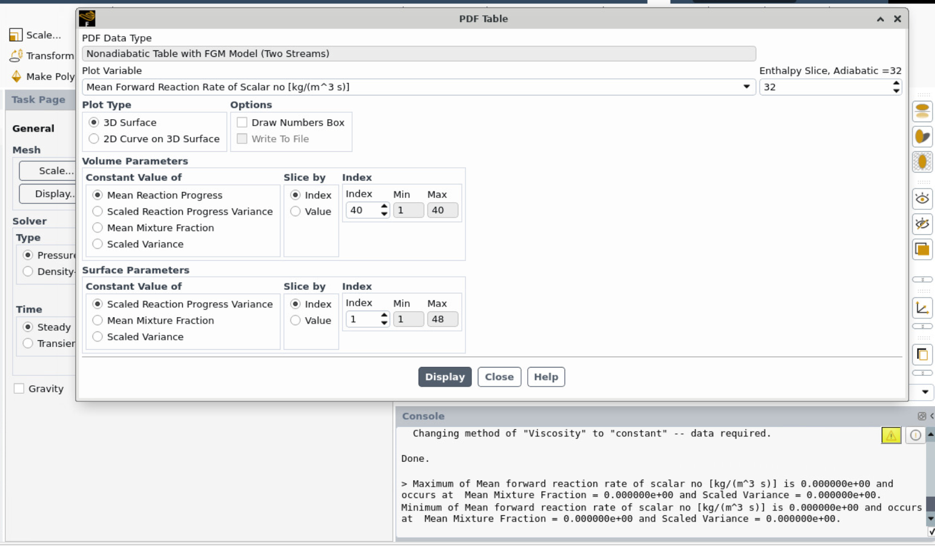The height and width of the screenshot is (546, 935).
Task: Click the Task Page header
Action: 39,100
